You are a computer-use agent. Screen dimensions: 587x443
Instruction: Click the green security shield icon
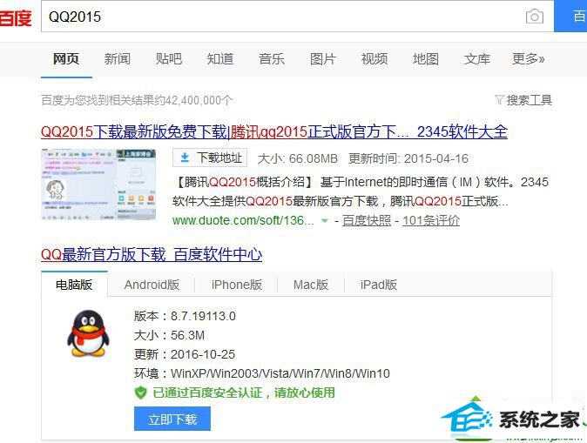140,393
